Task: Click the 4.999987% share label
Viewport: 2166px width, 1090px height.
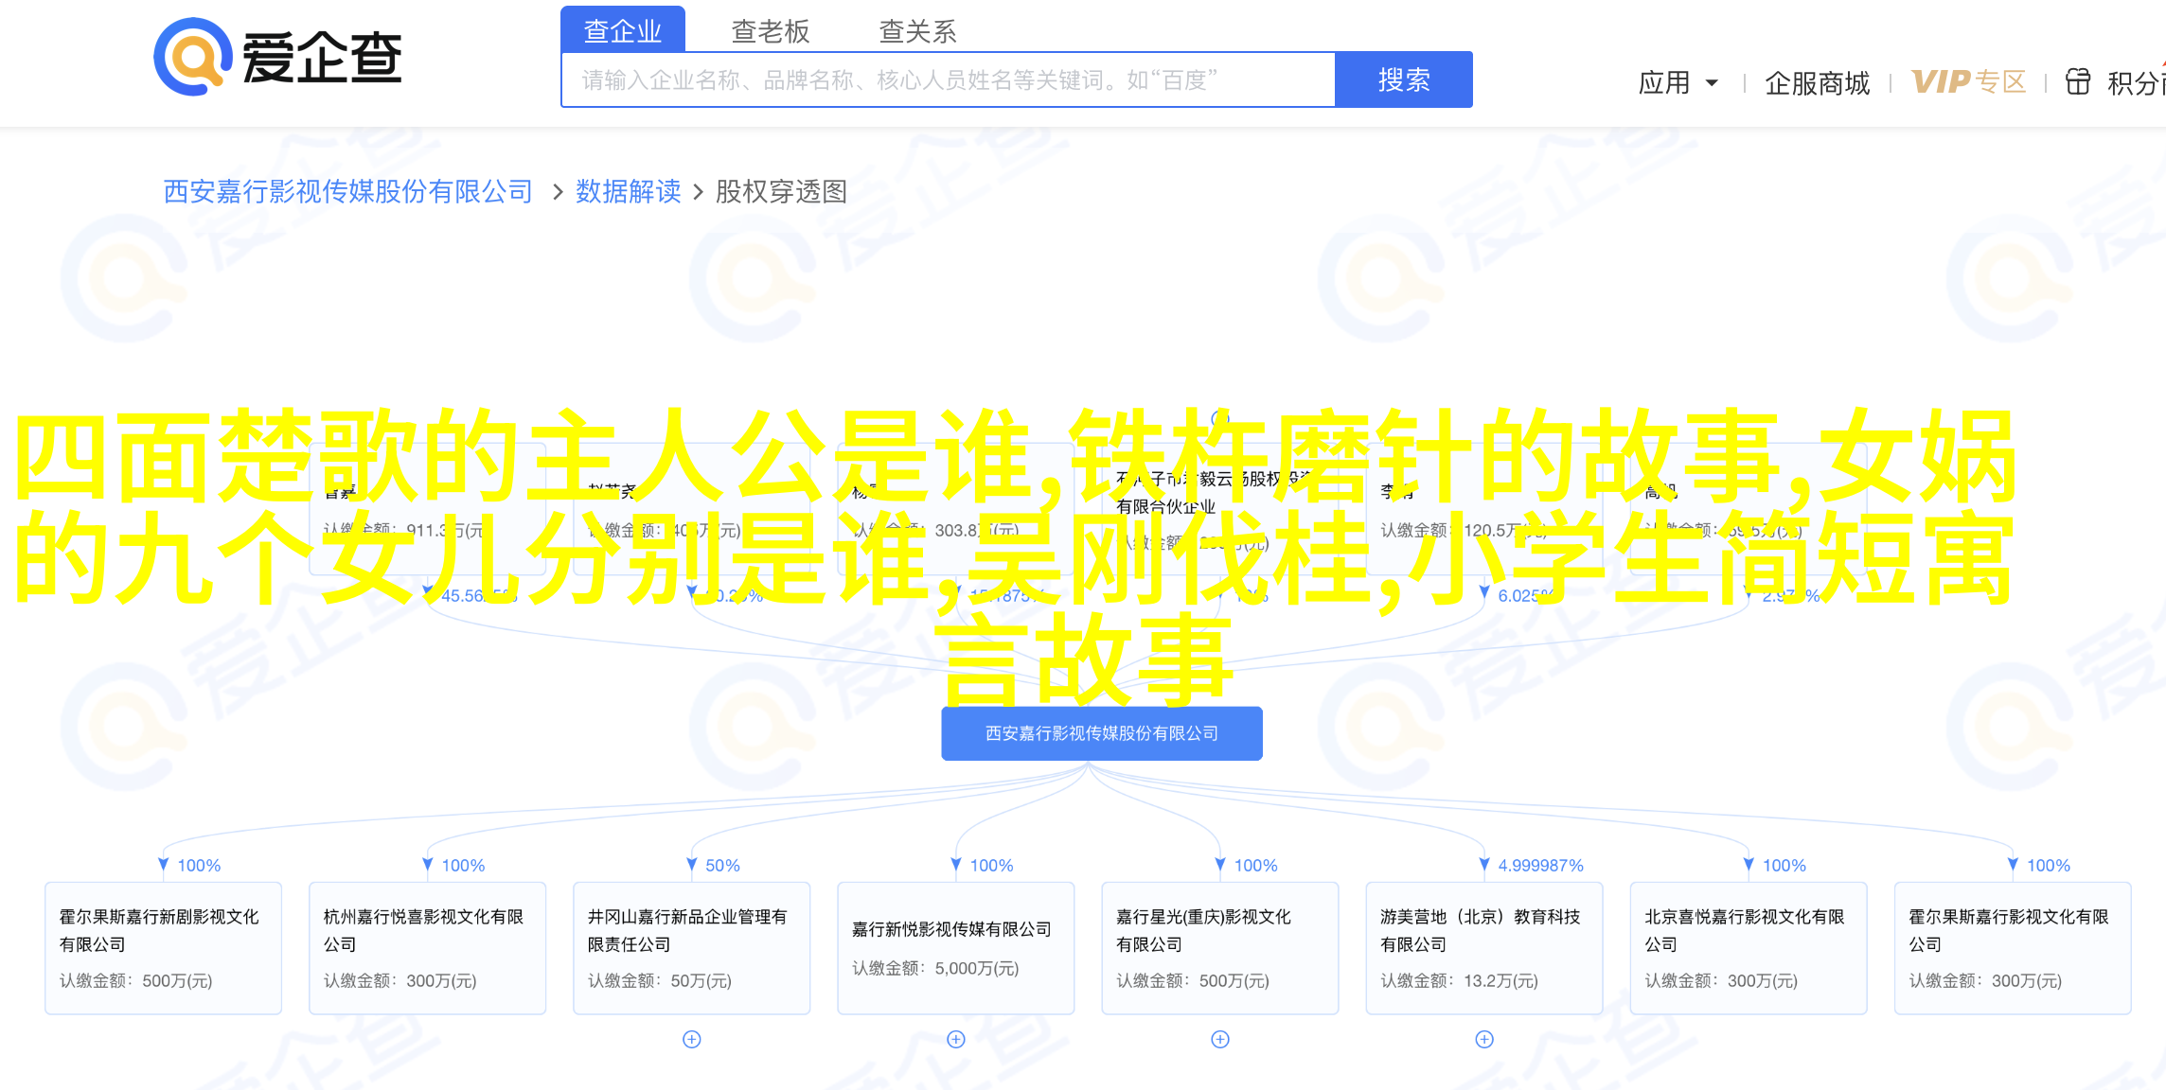Action: tap(1540, 865)
